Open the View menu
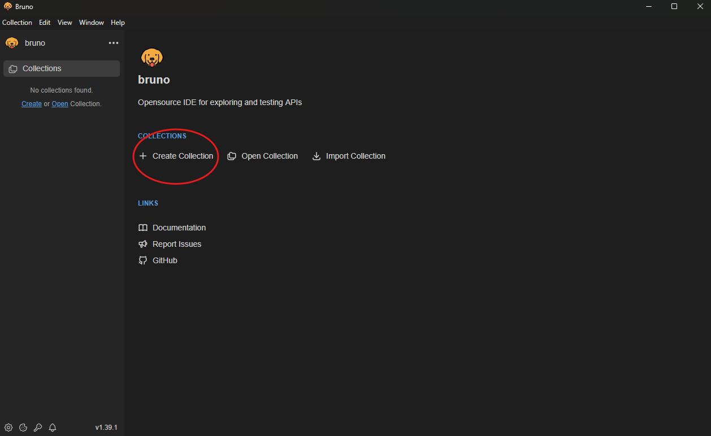Image resolution: width=711 pixels, height=436 pixels. [65, 23]
